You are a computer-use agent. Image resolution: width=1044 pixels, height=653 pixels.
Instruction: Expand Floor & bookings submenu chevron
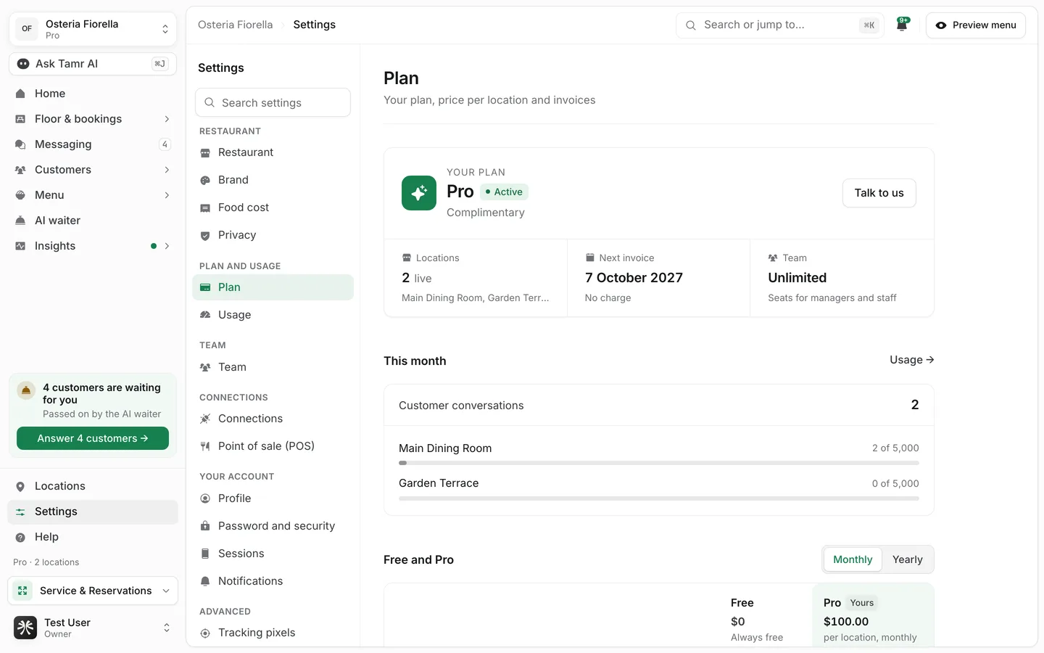point(167,119)
